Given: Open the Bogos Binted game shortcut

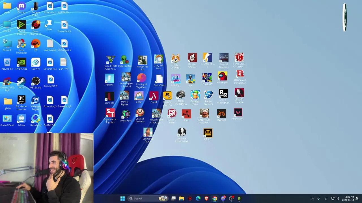Looking at the screenshot, I should (125, 61).
